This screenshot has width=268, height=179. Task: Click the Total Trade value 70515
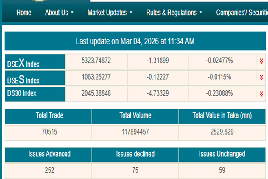(x=49, y=132)
